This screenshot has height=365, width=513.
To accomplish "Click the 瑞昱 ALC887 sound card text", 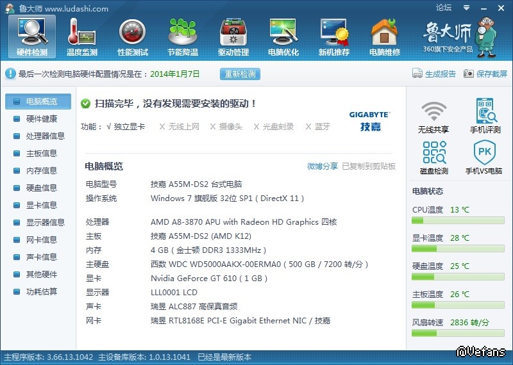I will (194, 306).
